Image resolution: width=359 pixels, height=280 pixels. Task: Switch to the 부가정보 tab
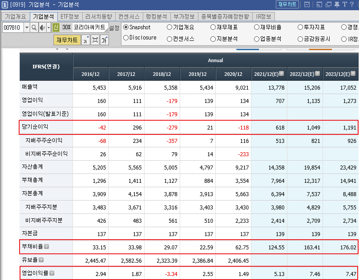(x=184, y=16)
